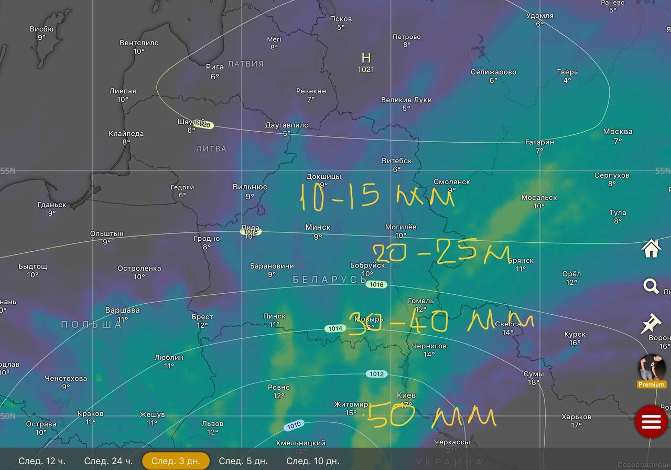
Task: Select the 'След. 12 ч.' forecast range
Action: 42,461
